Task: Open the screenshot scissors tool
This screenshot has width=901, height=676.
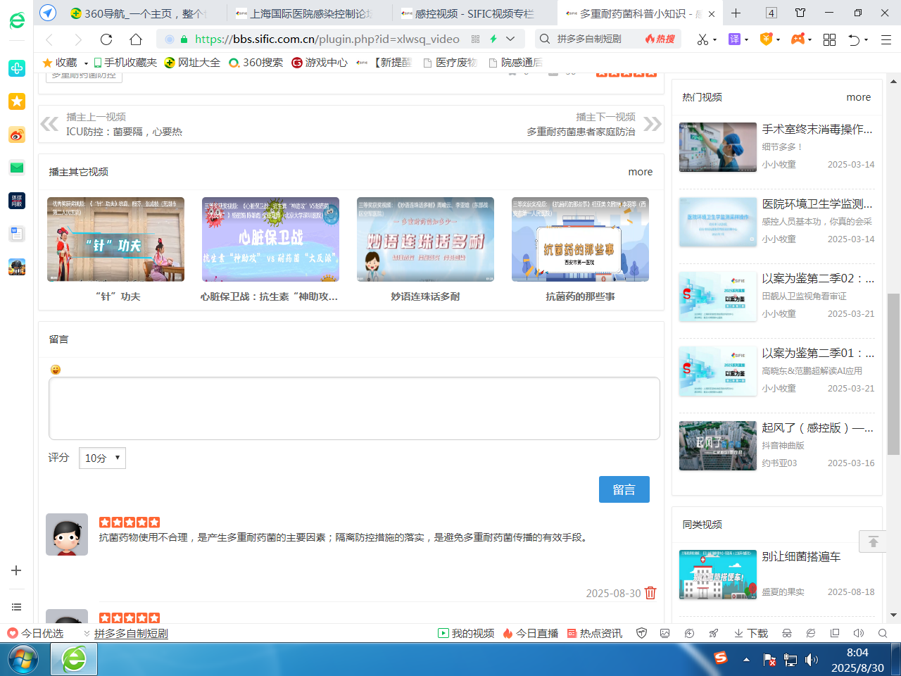Action: [702, 39]
